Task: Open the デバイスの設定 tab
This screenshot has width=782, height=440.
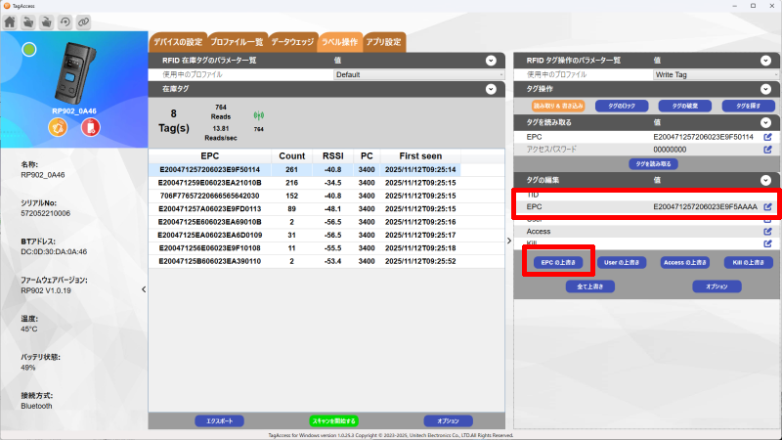Action: point(177,42)
